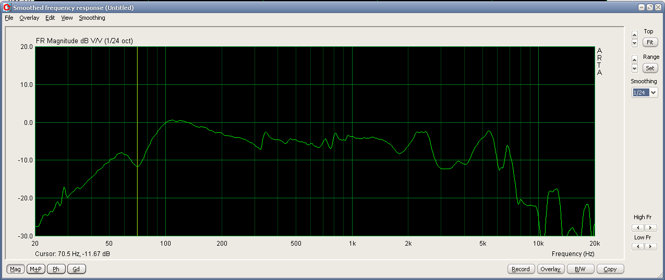Raise graph top with up arrow

coord(634,35)
